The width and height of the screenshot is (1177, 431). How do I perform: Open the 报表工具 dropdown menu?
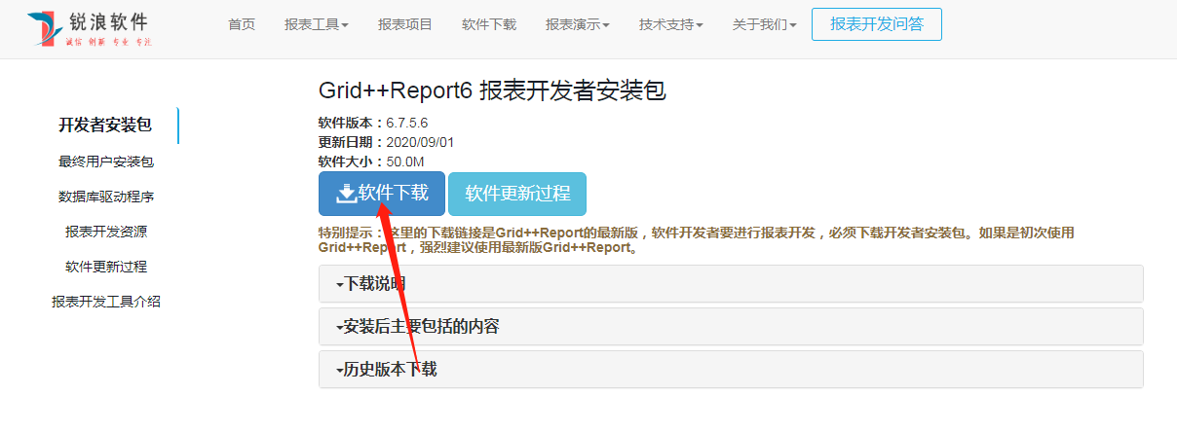click(x=317, y=24)
